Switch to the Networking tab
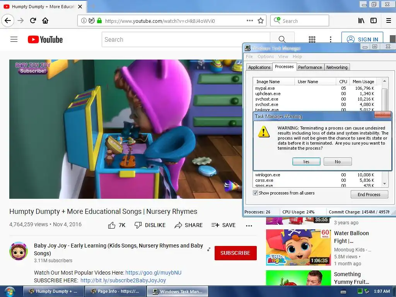 point(337,67)
